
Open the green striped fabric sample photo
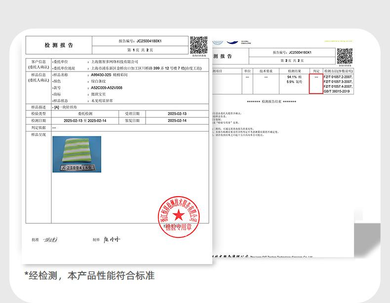[77, 152]
